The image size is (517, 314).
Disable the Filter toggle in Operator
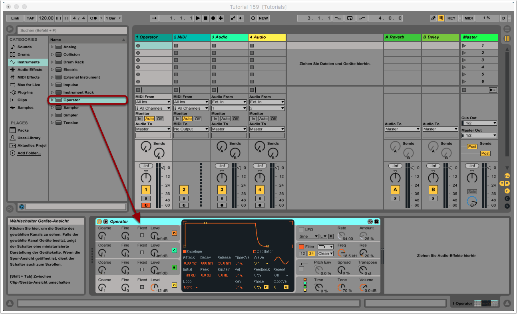302,247
